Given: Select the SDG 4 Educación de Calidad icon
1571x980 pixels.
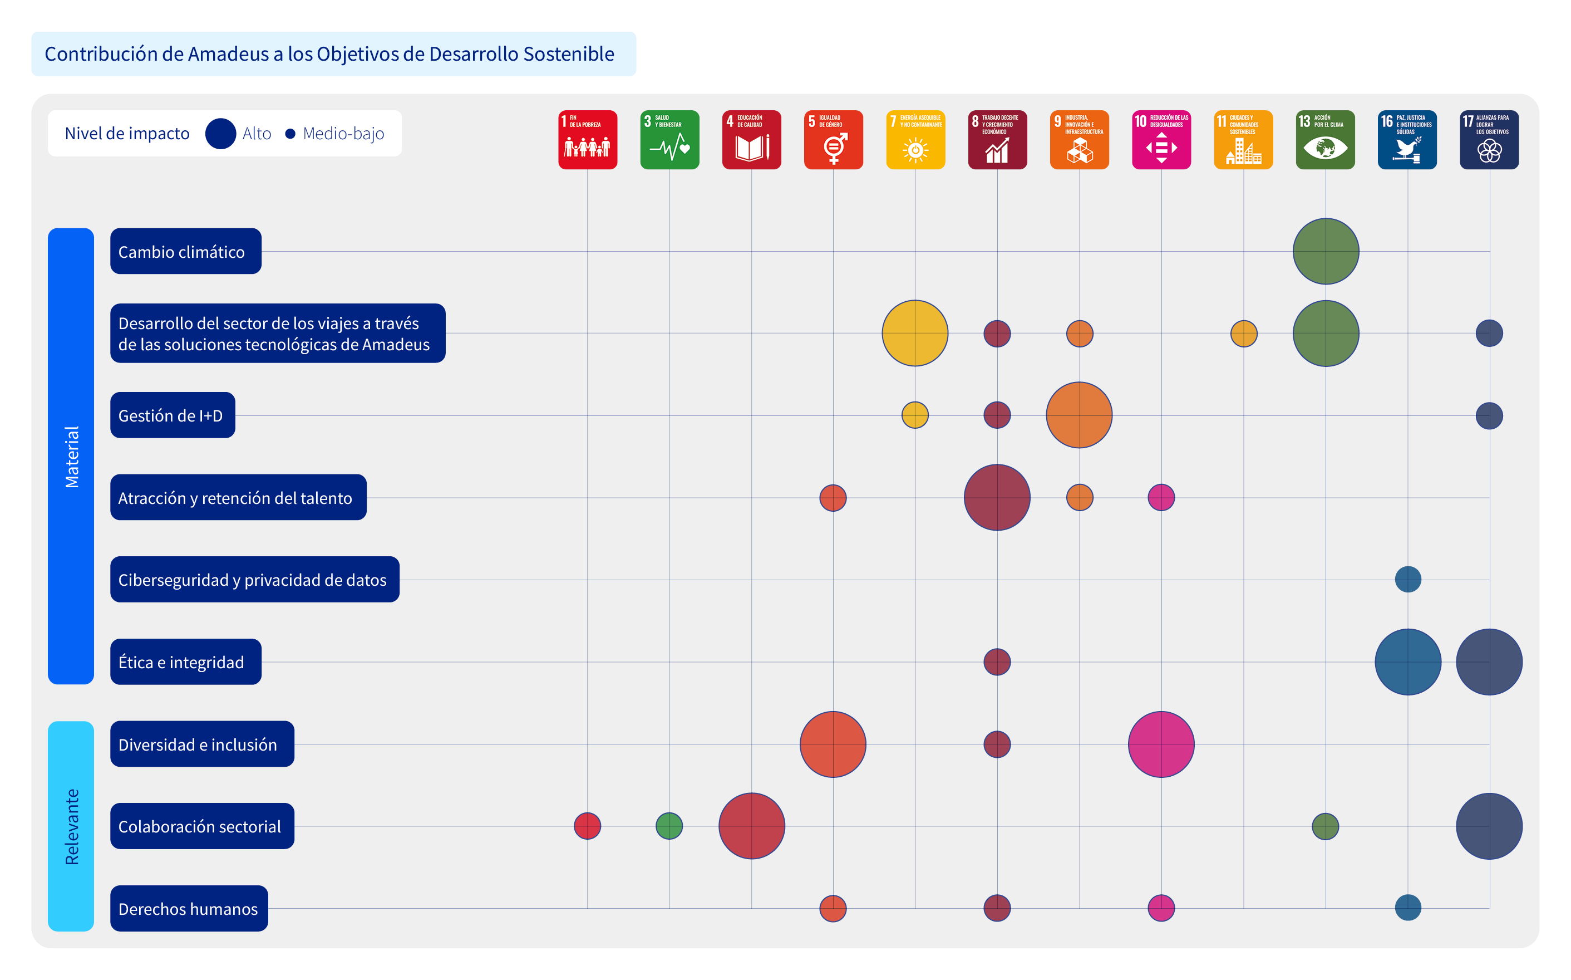Looking at the screenshot, I should point(751,140).
